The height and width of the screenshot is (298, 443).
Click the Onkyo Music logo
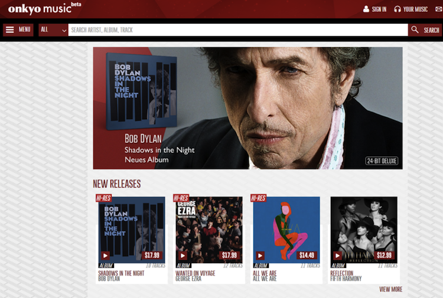point(41,9)
